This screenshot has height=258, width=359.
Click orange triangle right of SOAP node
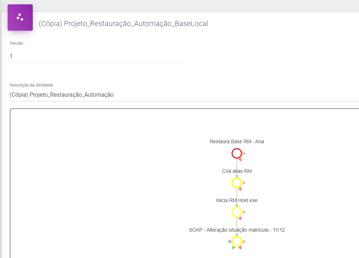pos(244,241)
